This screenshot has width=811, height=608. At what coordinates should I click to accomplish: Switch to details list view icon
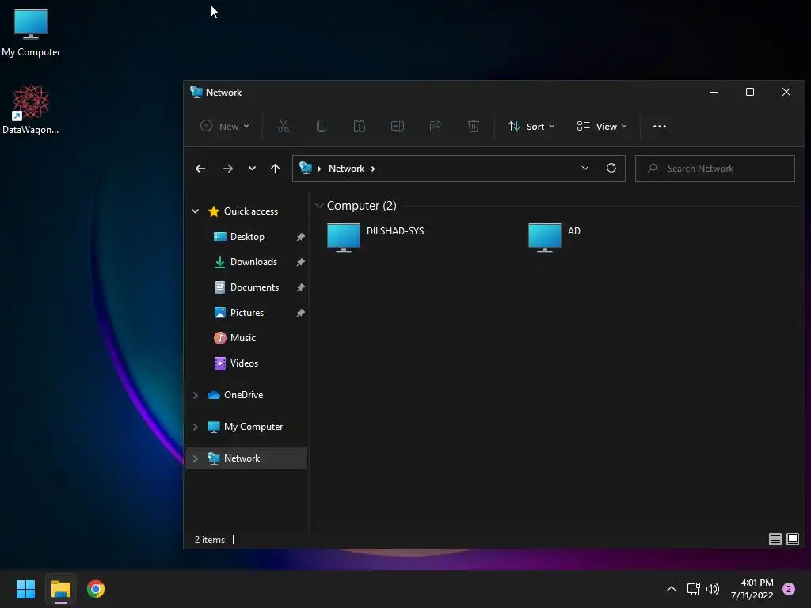775,539
